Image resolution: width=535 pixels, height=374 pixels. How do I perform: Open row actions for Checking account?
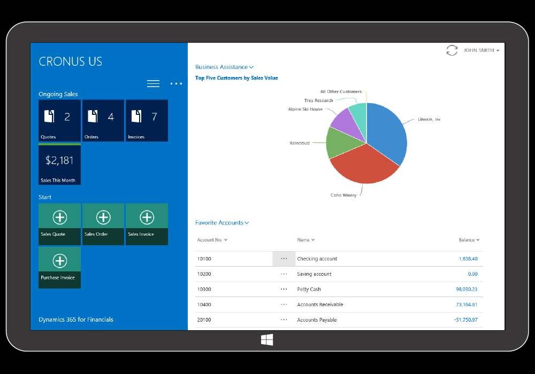284,259
